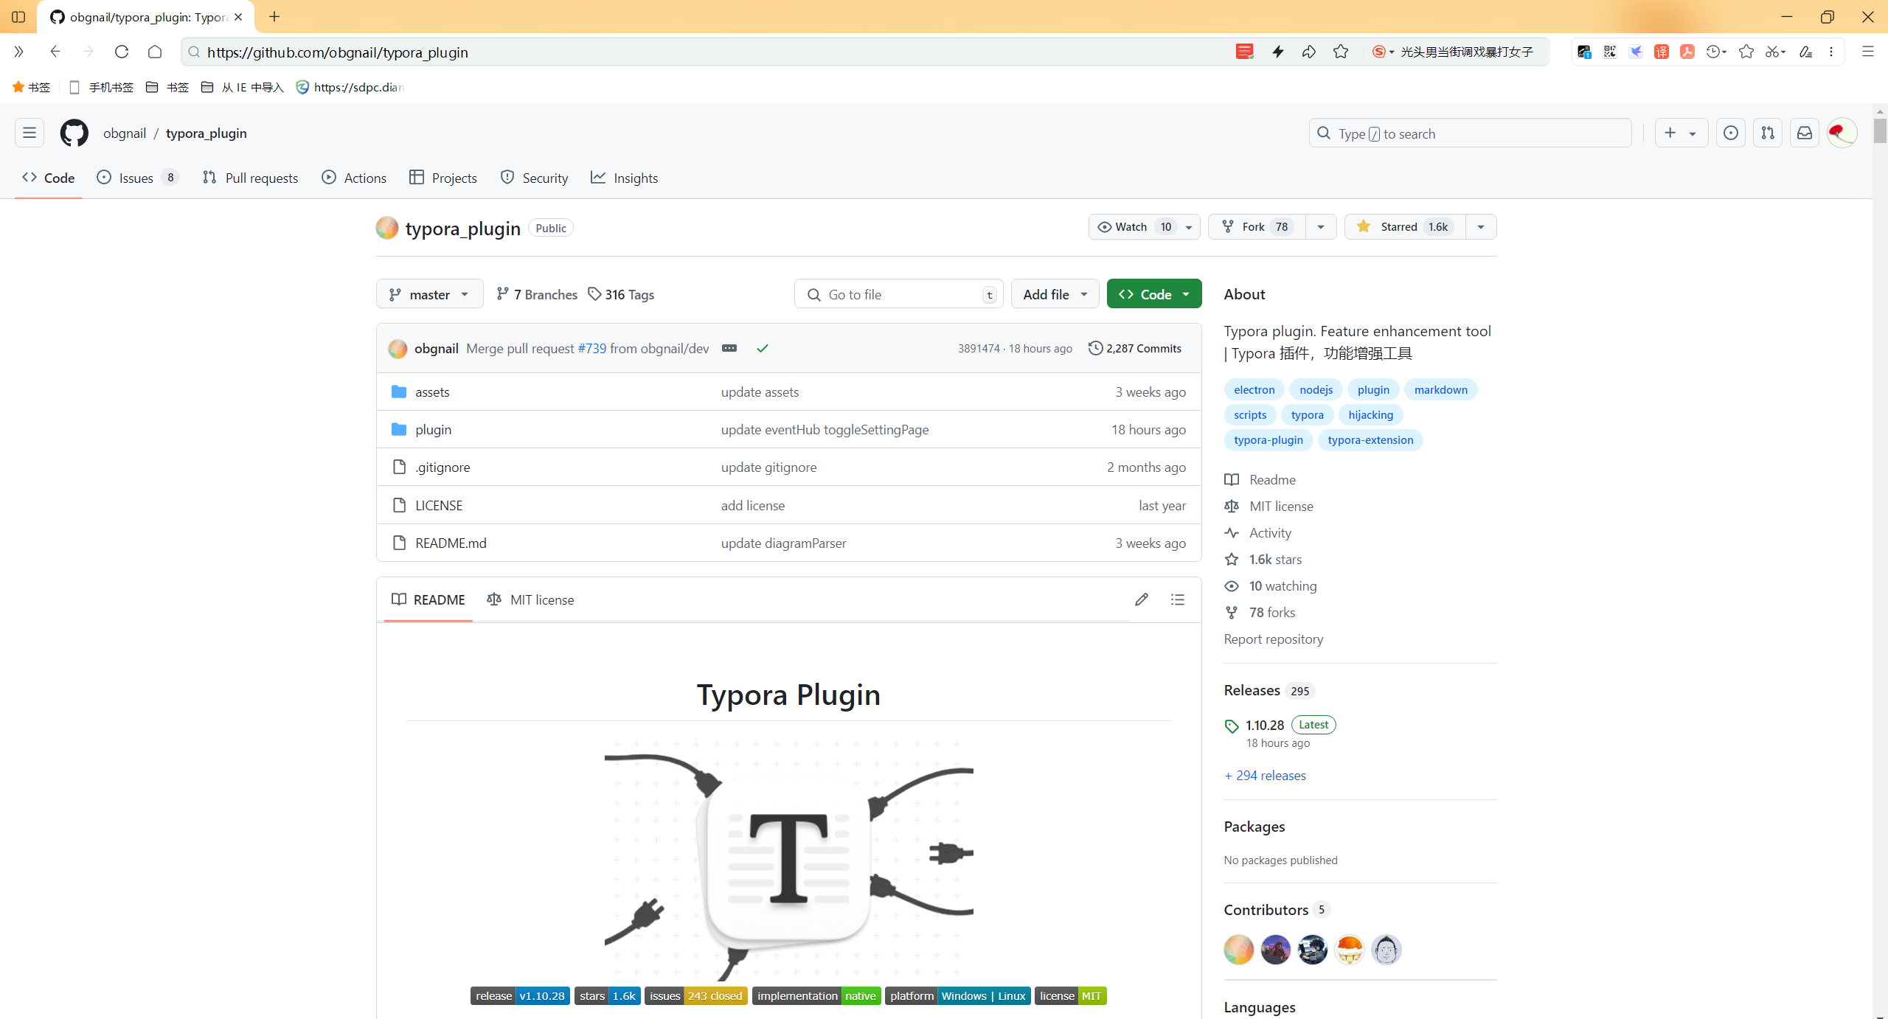
Task: Open the Issues shortcut icon in header
Action: point(1731,133)
